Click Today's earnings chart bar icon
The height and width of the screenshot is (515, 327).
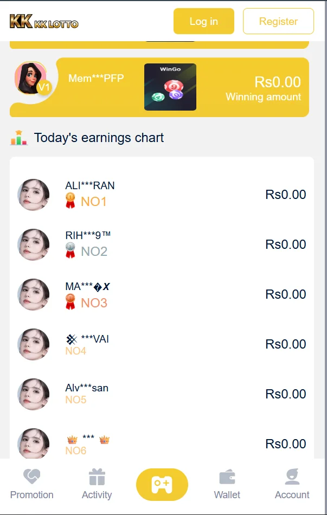(x=19, y=138)
